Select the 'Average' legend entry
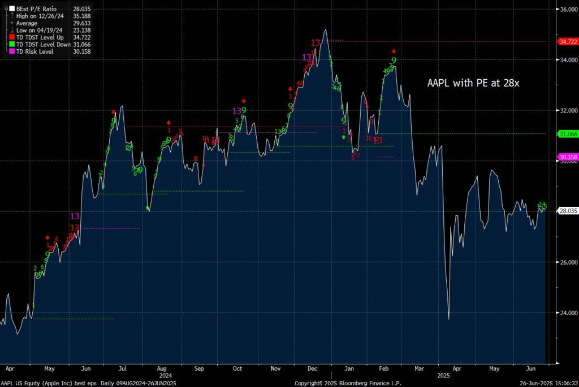The height and width of the screenshot is (387, 579). point(27,23)
